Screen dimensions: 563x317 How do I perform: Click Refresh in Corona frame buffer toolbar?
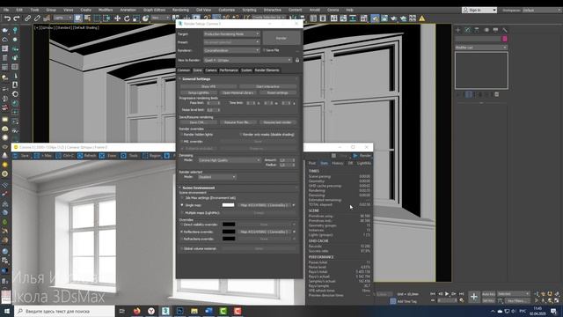(87, 156)
